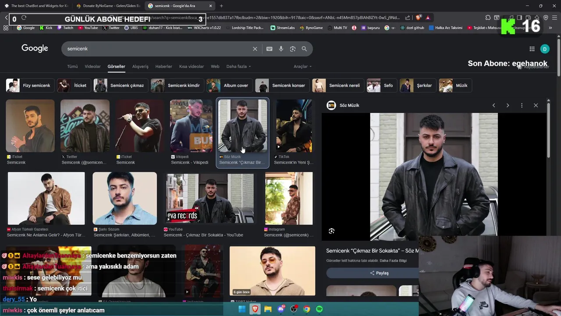The width and height of the screenshot is (561, 316).
Task: Open Discord from the taskbar
Action: (x=281, y=309)
